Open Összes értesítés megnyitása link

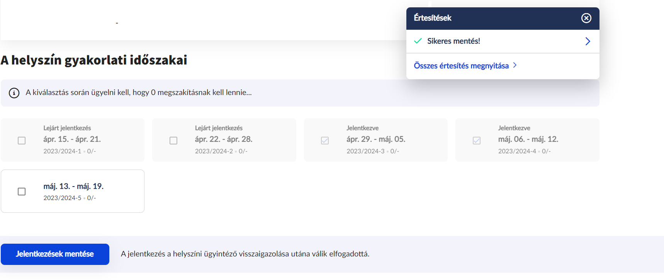pos(461,66)
